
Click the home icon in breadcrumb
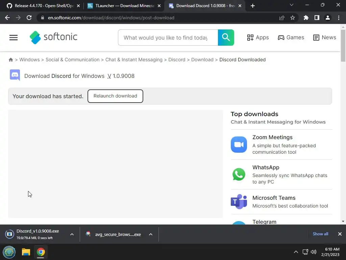click(10, 60)
